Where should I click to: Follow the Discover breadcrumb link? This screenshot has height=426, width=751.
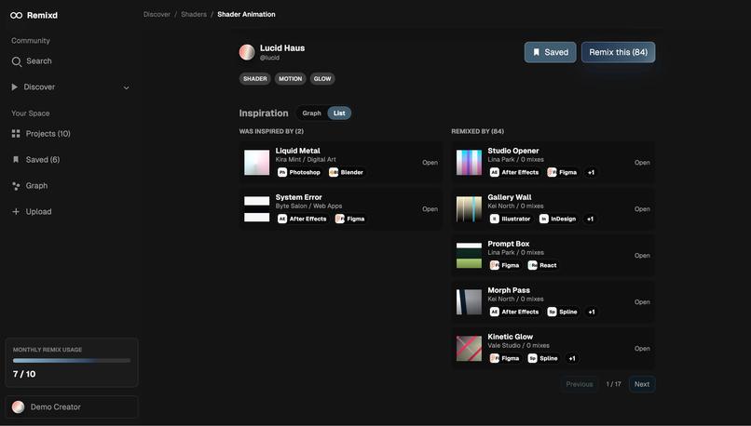click(x=157, y=14)
